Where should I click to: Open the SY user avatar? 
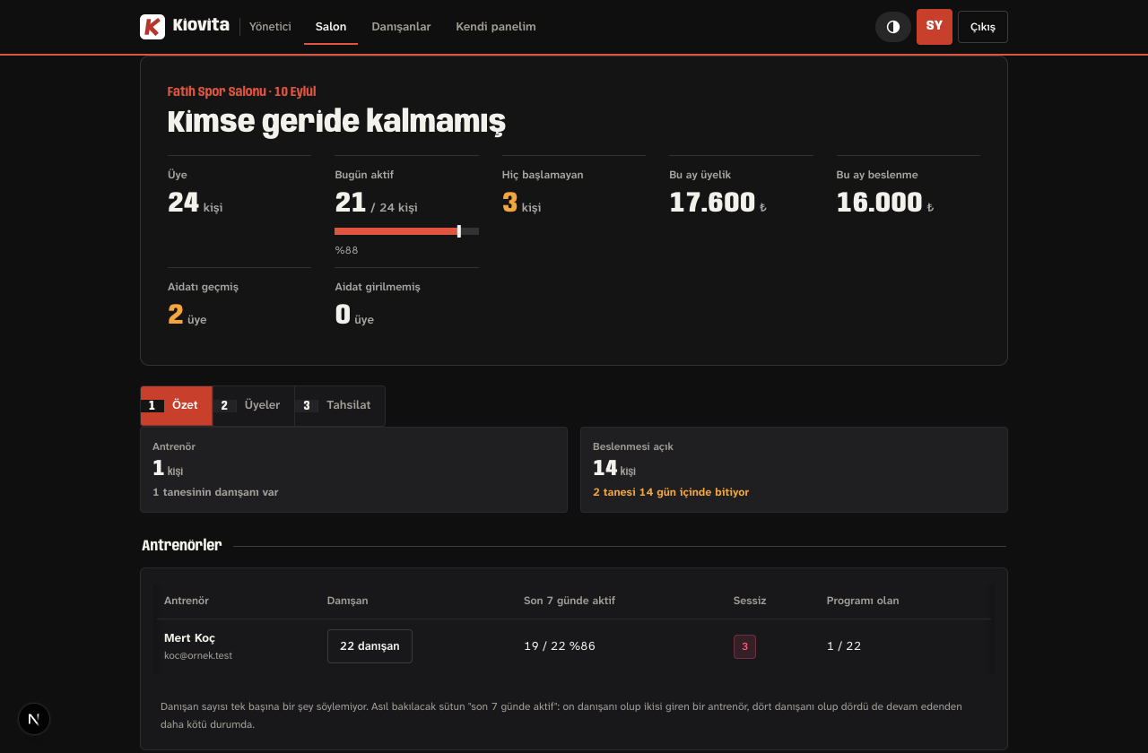[x=935, y=27]
